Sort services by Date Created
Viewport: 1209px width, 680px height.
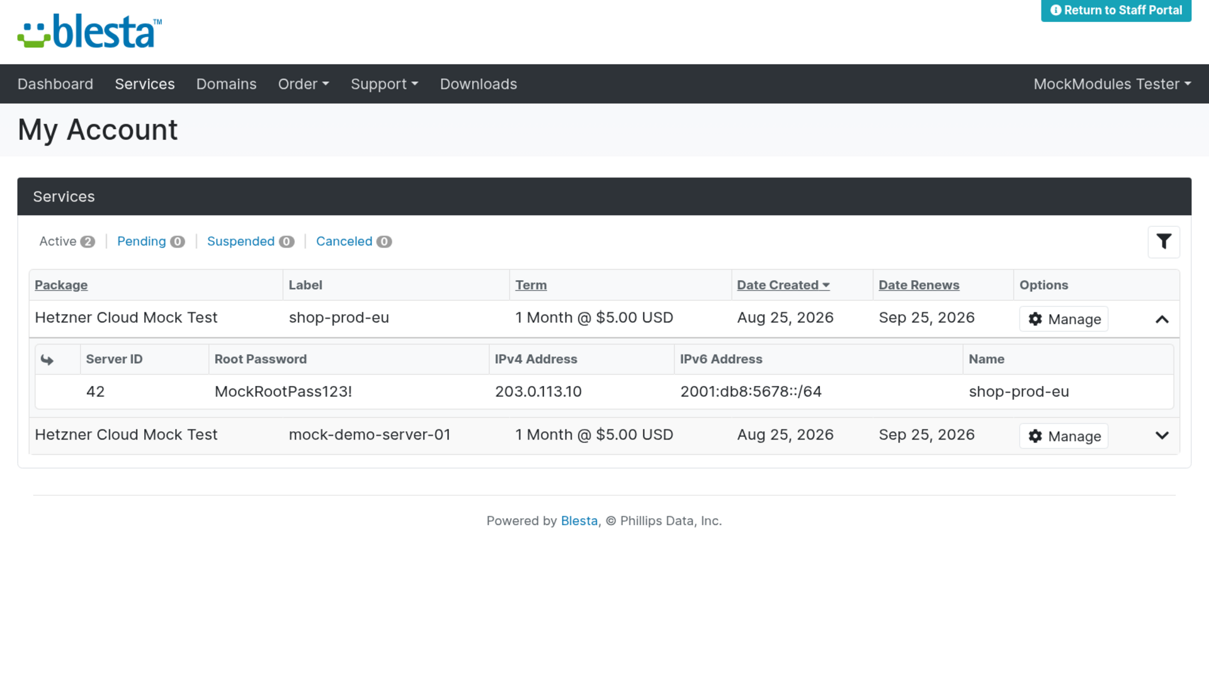click(x=783, y=285)
